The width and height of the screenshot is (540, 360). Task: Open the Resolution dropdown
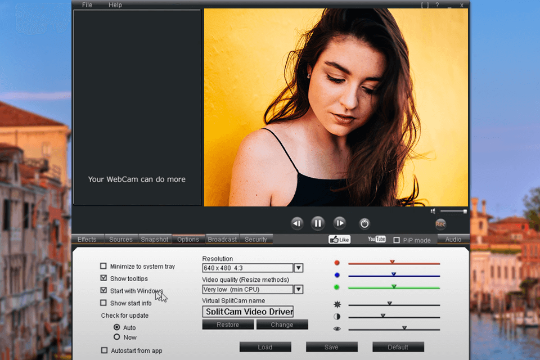tap(299, 268)
